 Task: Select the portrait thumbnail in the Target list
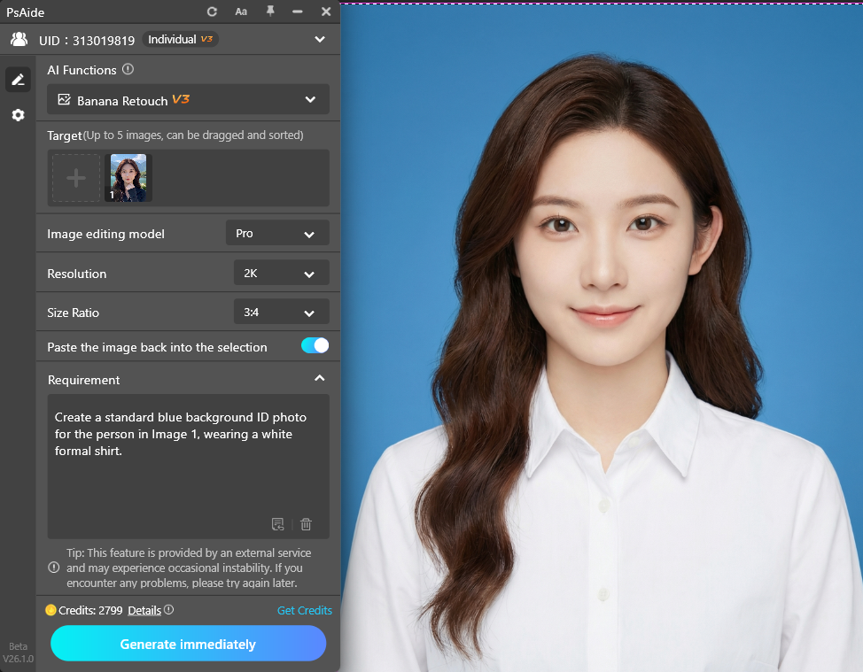[128, 177]
